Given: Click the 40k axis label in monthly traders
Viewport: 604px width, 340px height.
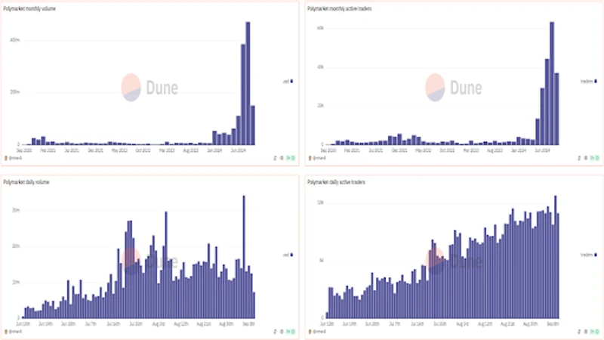Looking at the screenshot, I should 320,67.
